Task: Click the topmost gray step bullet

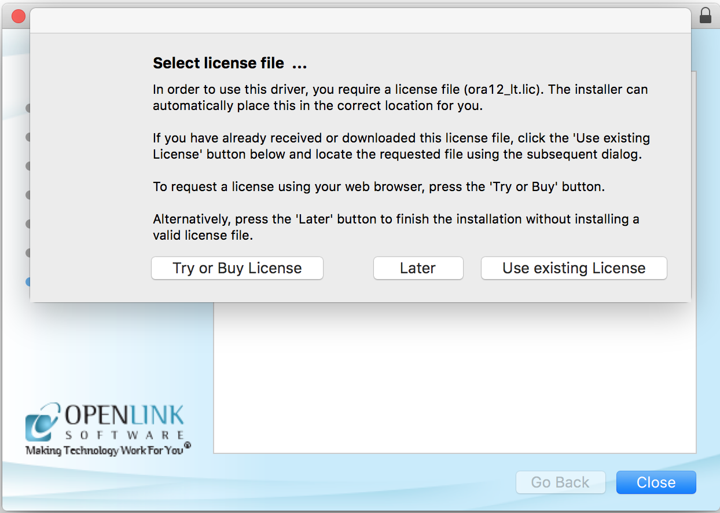Action: (x=28, y=108)
